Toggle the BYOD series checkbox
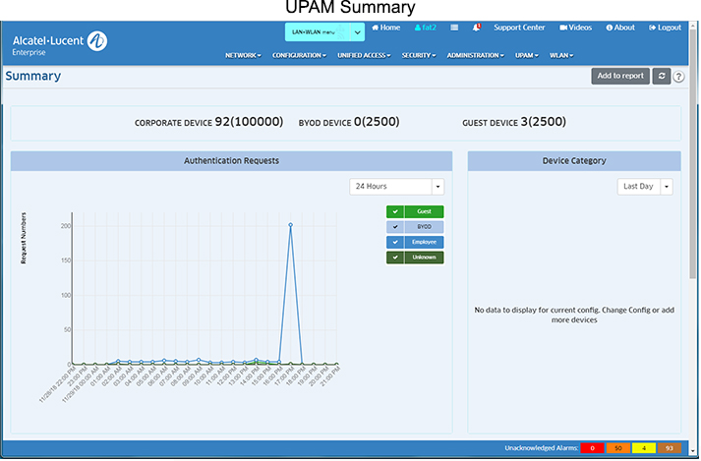 pos(395,227)
